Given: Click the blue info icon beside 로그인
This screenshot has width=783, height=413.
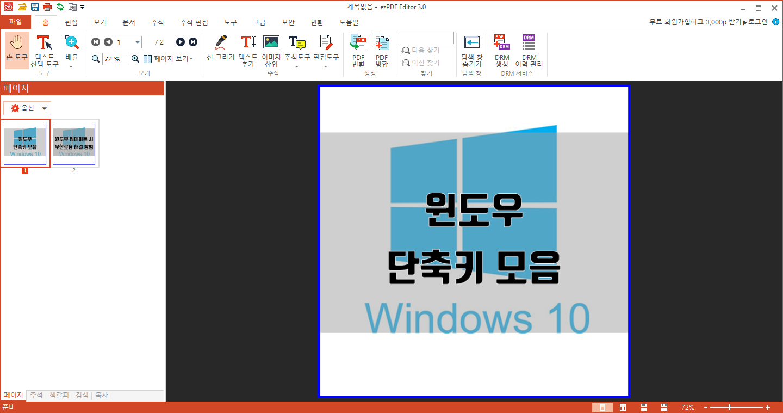Looking at the screenshot, I should click(775, 22).
